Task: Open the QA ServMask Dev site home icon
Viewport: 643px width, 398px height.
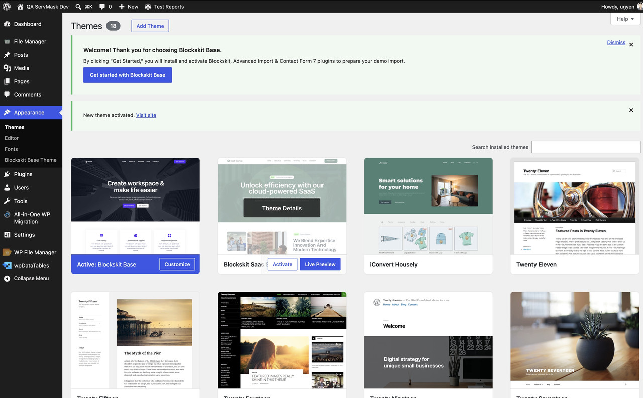Action: pos(20,7)
